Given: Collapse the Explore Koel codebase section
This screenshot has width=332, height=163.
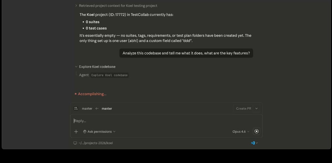Looking at the screenshot, I should pyautogui.click(x=76, y=67).
